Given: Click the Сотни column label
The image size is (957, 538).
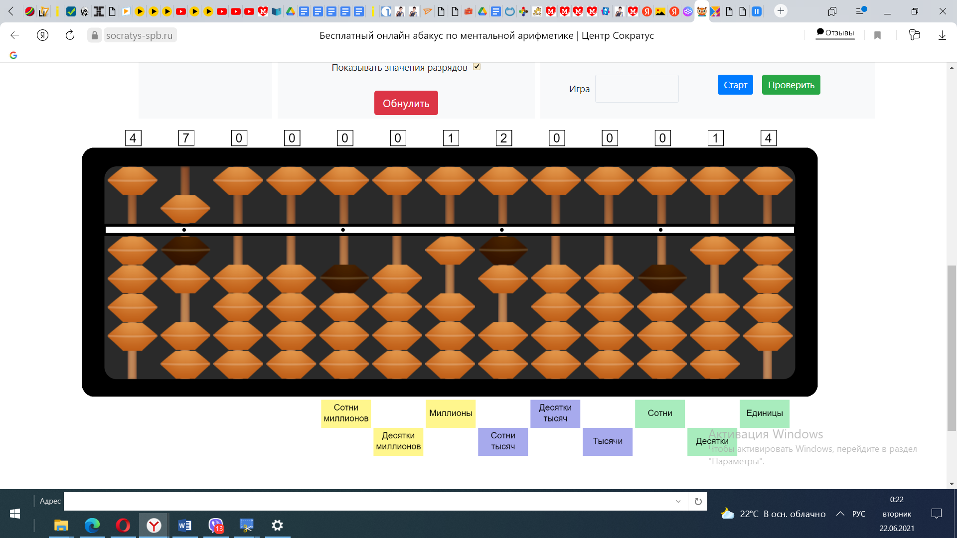Looking at the screenshot, I should click(660, 413).
